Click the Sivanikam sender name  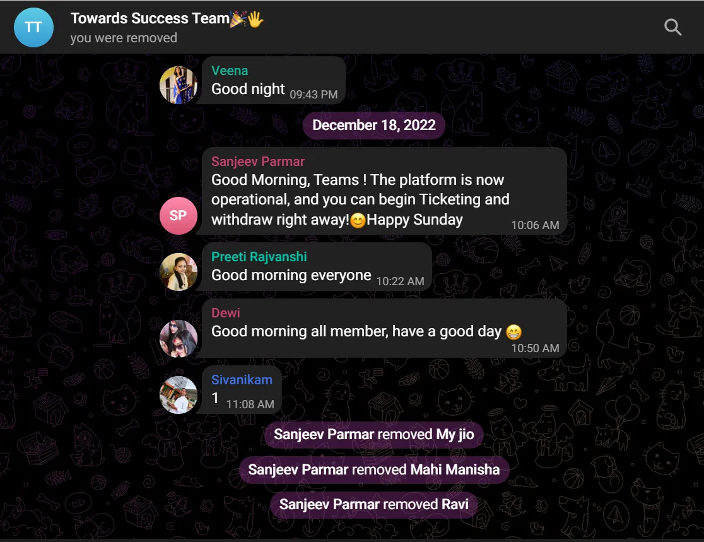(x=242, y=379)
